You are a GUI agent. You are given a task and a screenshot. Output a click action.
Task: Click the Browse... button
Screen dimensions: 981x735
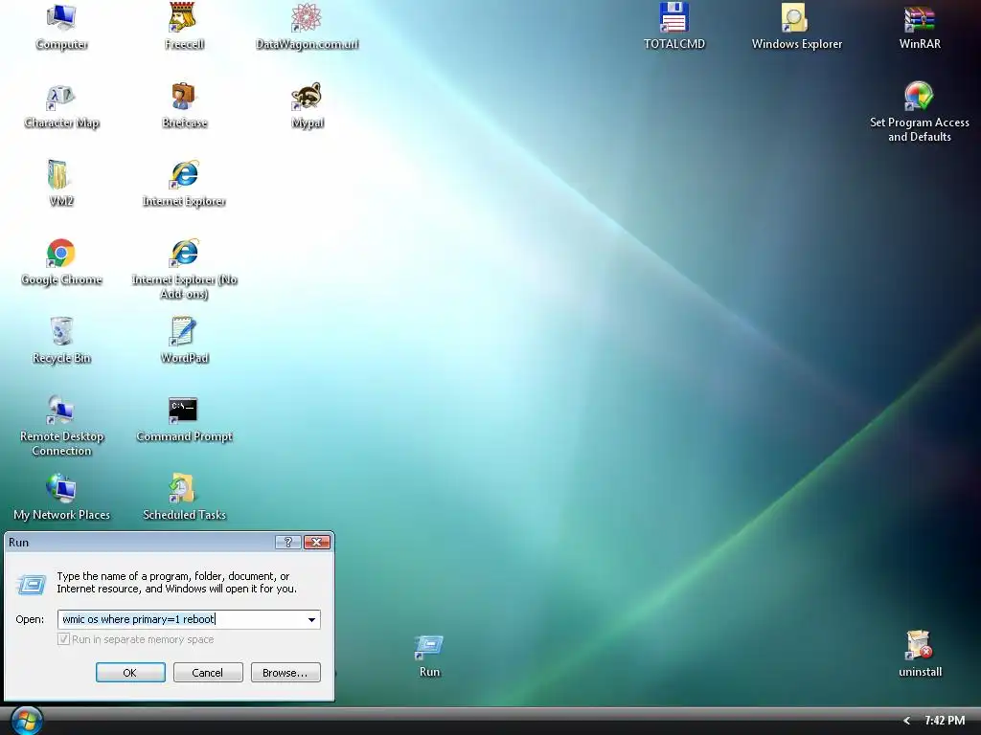pos(285,673)
